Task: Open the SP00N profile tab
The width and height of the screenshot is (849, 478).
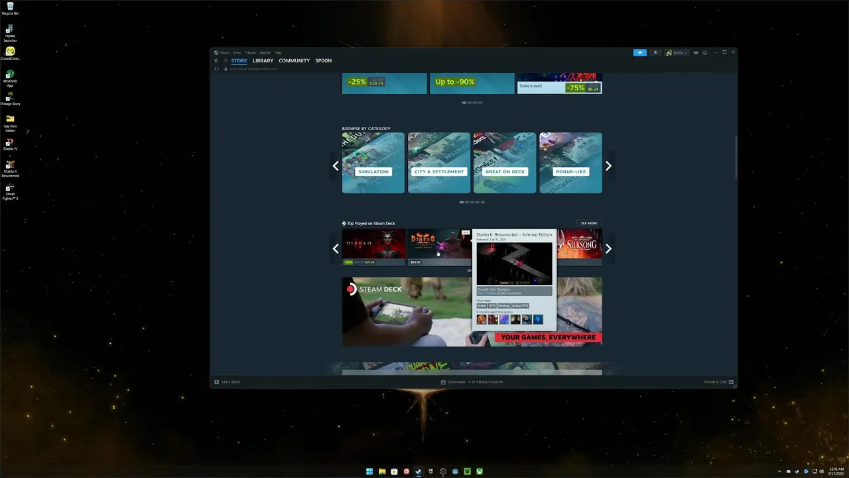Action: pos(323,60)
